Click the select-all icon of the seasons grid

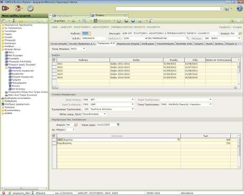[54, 60]
